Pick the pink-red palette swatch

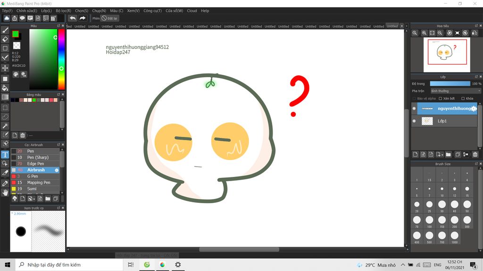pos(51,100)
